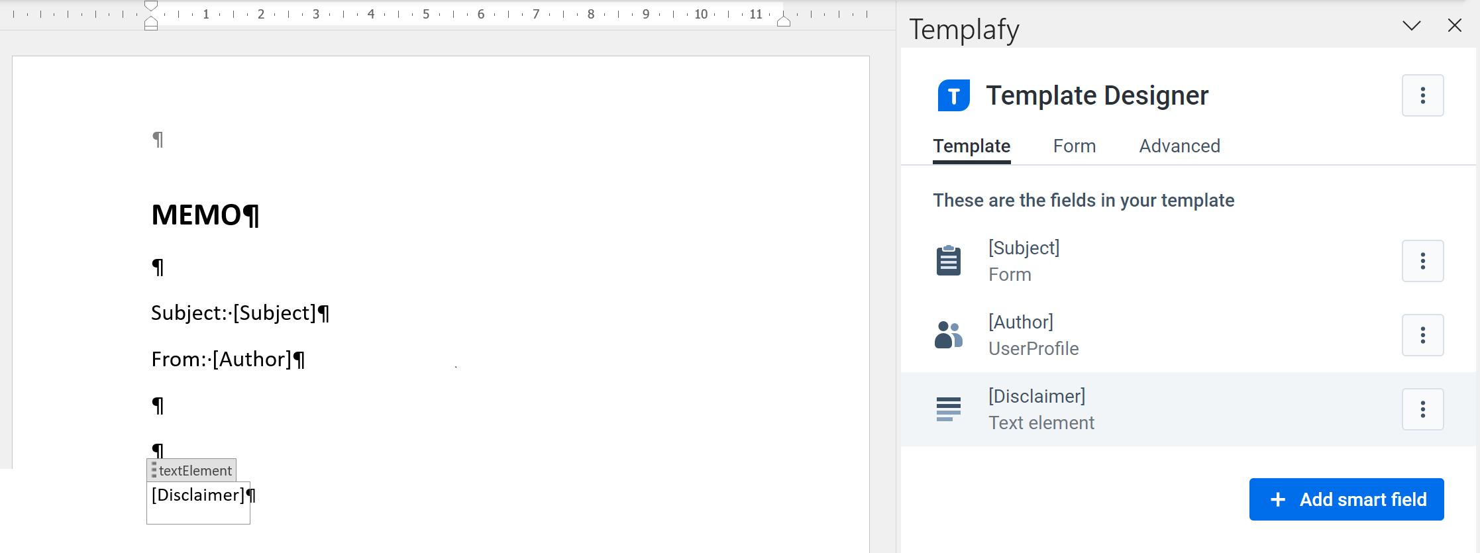Click the Templafy Template Designer logo icon
The image size is (1480, 553).
(953, 95)
